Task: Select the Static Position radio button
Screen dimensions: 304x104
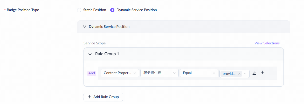Action: 79,10
